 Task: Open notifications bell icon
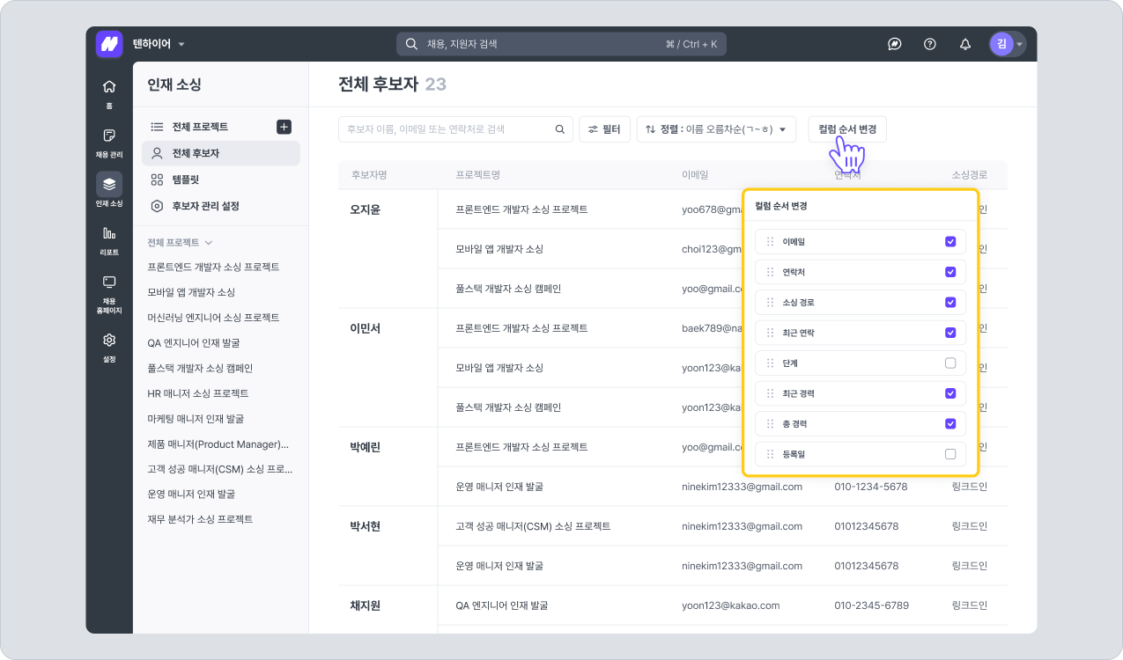(x=965, y=44)
